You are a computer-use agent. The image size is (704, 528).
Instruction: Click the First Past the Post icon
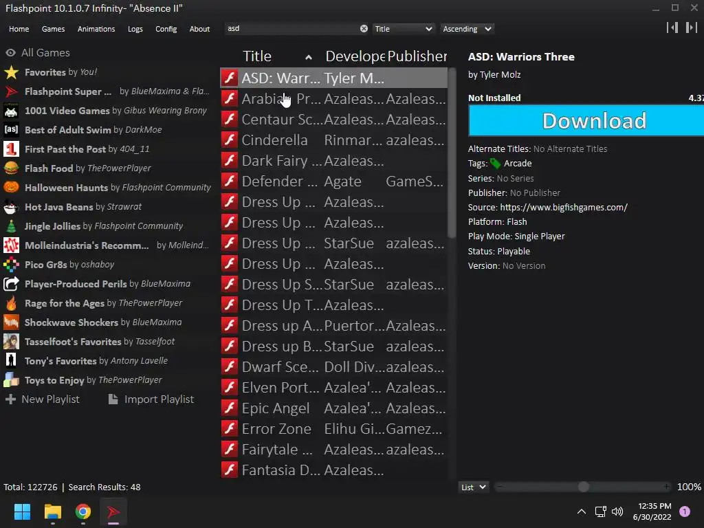point(11,149)
